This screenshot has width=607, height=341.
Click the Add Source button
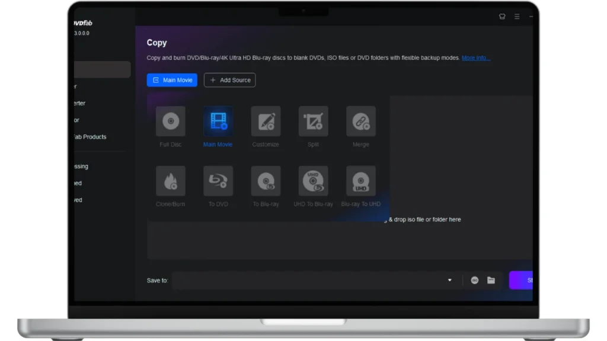[229, 80]
